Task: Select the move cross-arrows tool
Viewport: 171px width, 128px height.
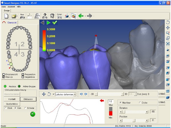Action: 44,94
